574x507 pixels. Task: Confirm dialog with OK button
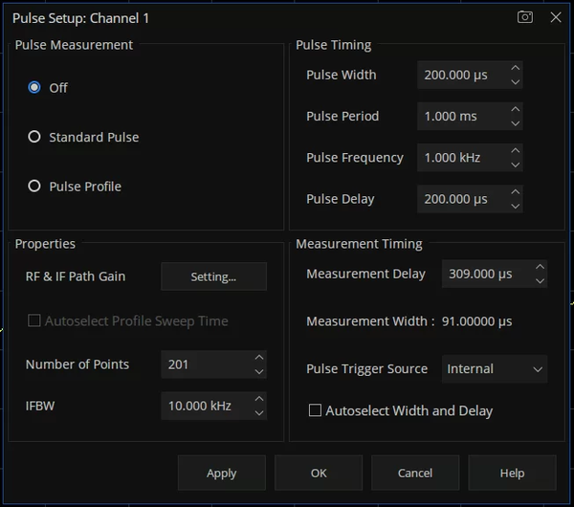(x=319, y=473)
